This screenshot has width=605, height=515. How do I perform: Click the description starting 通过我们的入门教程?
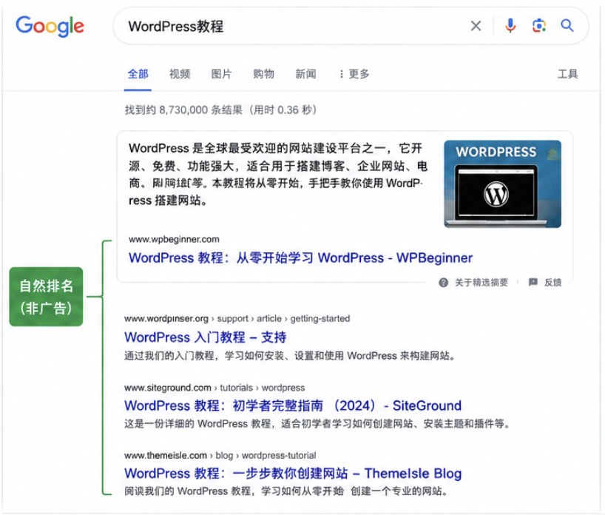coord(290,356)
